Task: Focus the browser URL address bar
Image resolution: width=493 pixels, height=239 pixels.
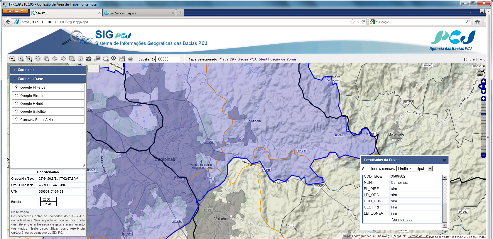Action: coord(185,22)
